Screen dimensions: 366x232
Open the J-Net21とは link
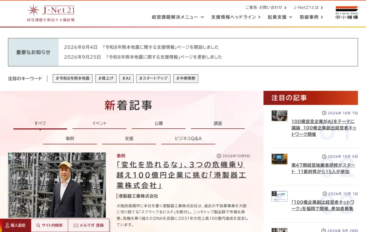[x=308, y=8]
